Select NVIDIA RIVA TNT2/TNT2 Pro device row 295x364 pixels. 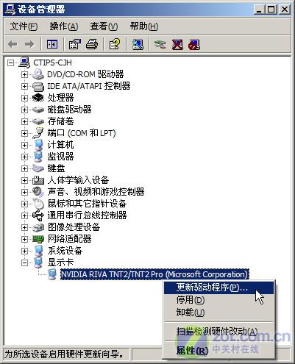tap(154, 274)
